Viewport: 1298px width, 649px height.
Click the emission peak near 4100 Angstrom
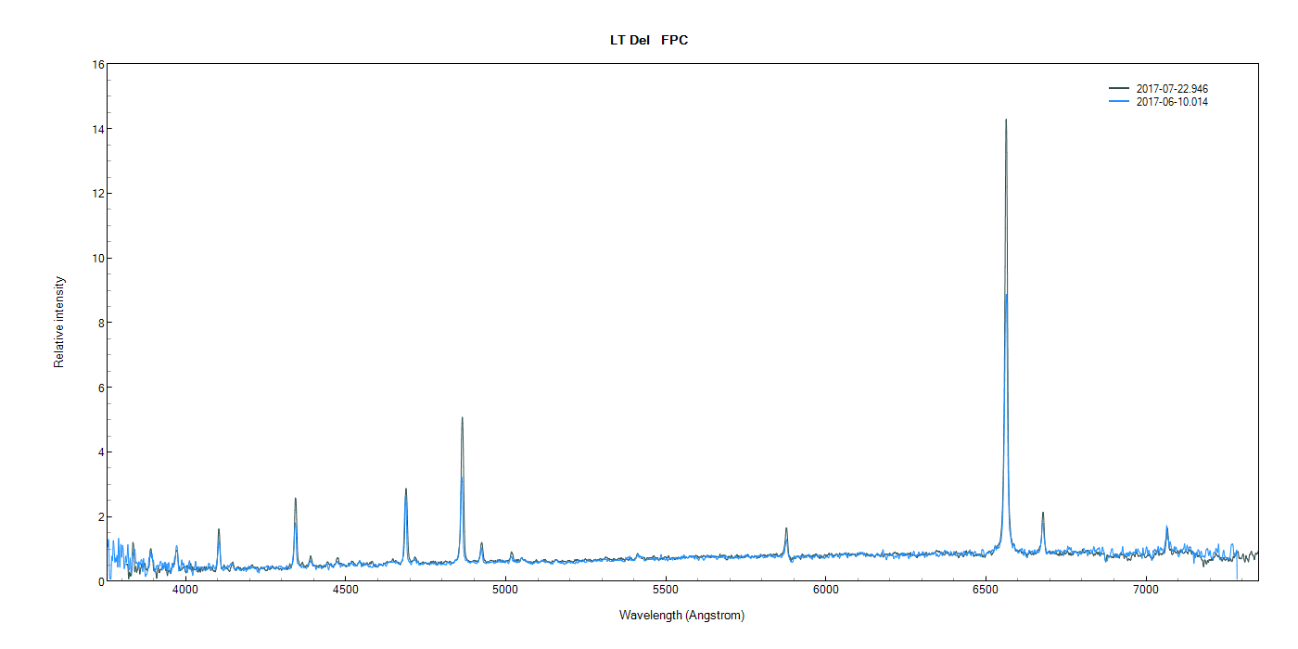coord(219,530)
